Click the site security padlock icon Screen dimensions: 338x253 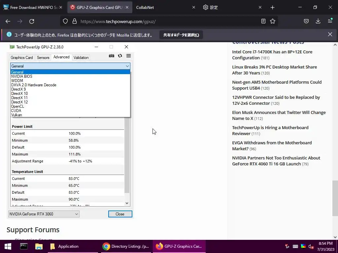point(75,21)
